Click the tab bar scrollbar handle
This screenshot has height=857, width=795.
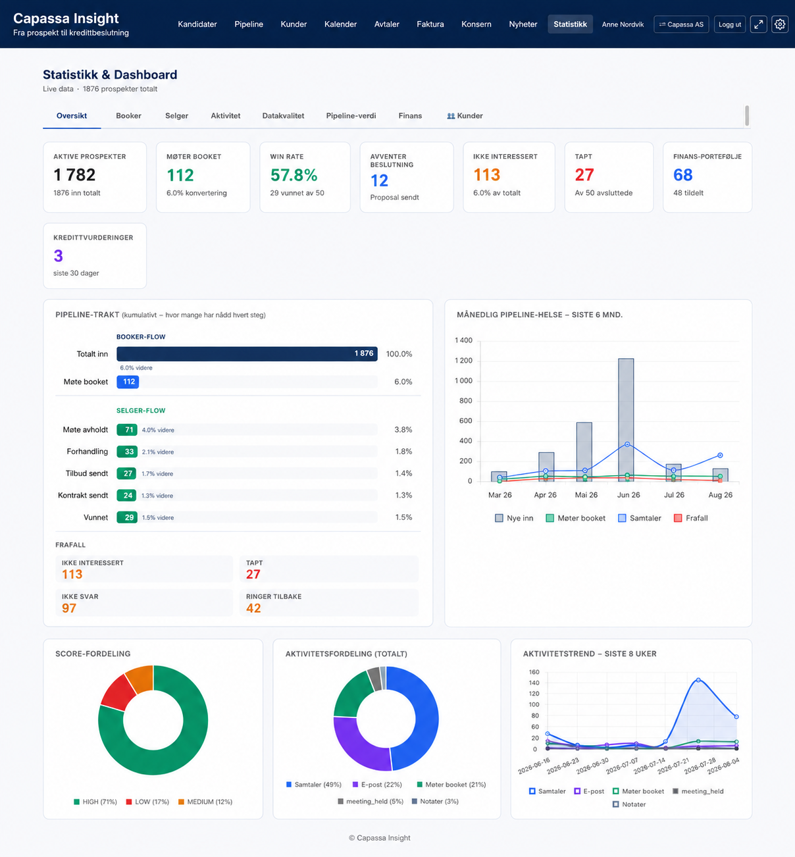pyautogui.click(x=747, y=115)
